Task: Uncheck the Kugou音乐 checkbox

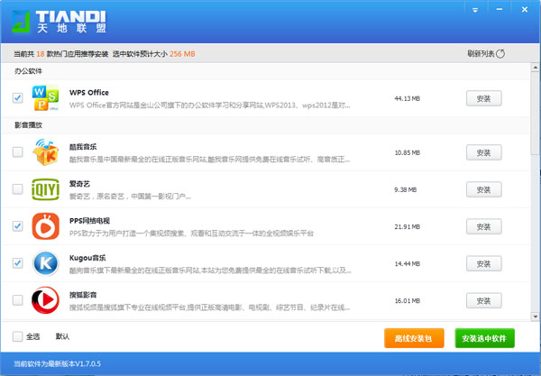Action: click(x=18, y=263)
